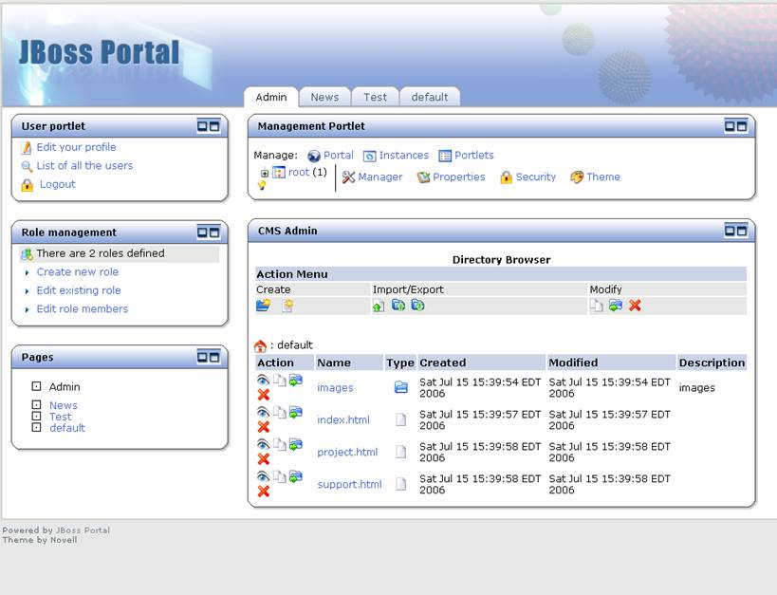This screenshot has width=777, height=595.
Task: Click Create new role
Action: 77,272
